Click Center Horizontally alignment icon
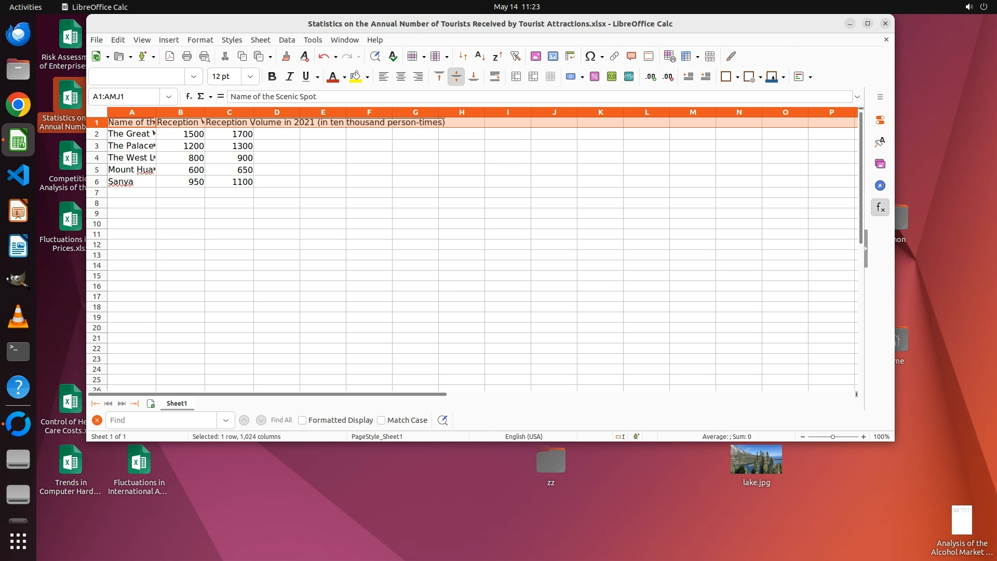 [x=401, y=77]
